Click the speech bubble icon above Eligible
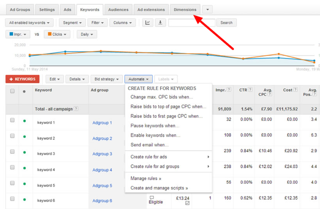The image size is (320, 209). click(152, 198)
